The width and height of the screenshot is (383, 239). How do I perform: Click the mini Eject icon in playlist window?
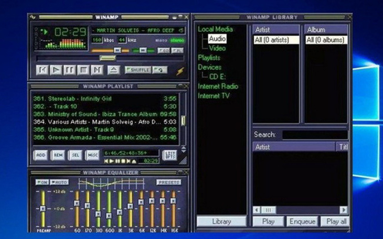point(134,161)
